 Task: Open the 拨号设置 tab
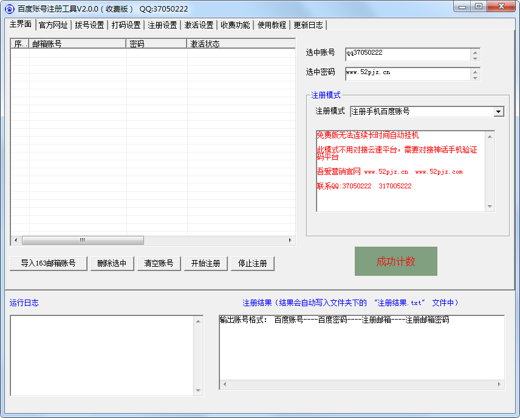89,25
